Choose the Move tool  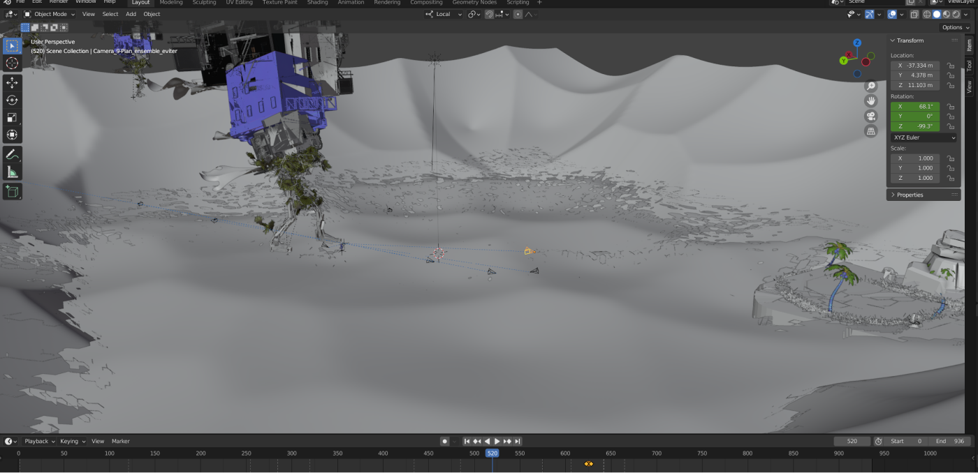12,83
